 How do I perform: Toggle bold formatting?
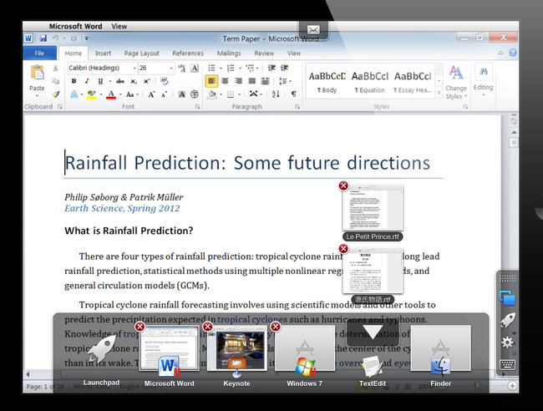click(x=74, y=81)
